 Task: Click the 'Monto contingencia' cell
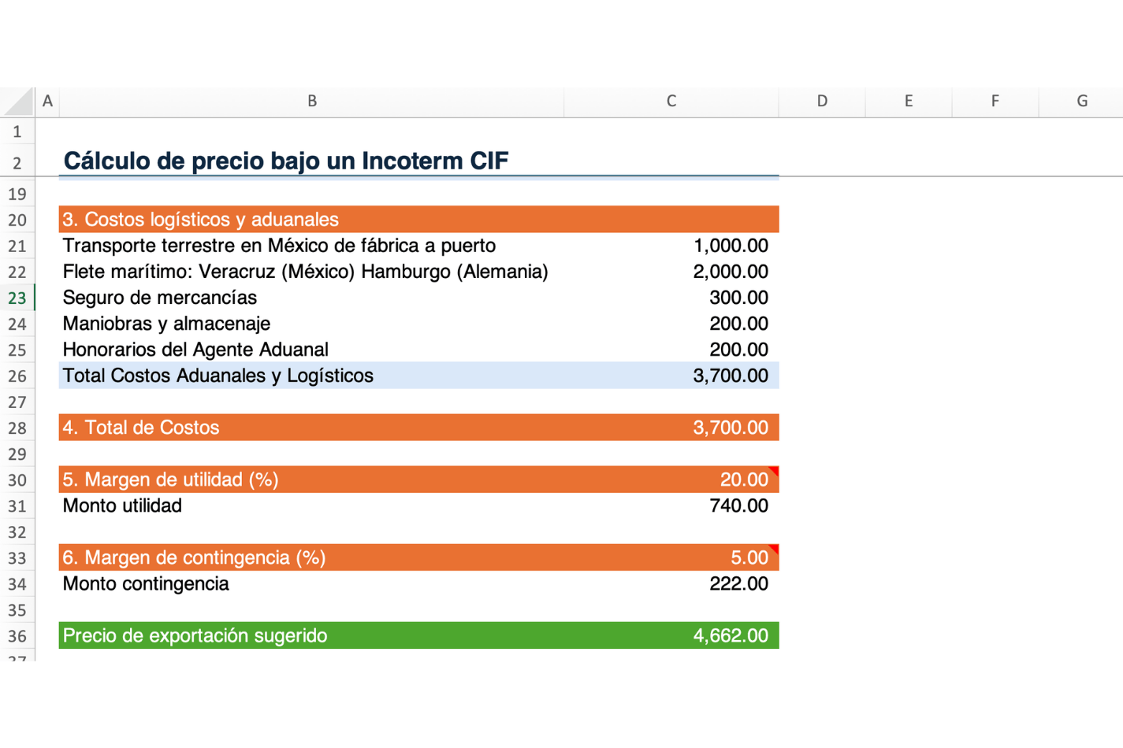pyautogui.click(x=311, y=583)
